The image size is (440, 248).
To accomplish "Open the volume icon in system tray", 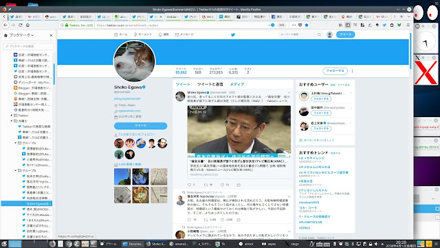I will [376, 244].
